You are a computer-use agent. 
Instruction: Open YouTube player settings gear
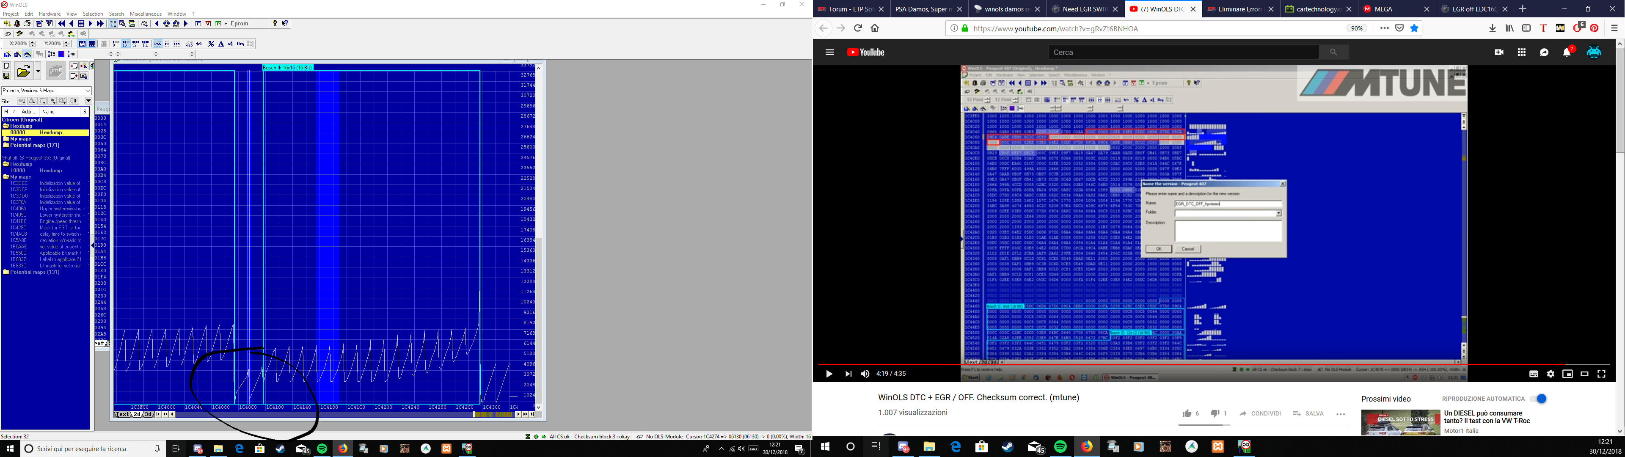click(1551, 374)
